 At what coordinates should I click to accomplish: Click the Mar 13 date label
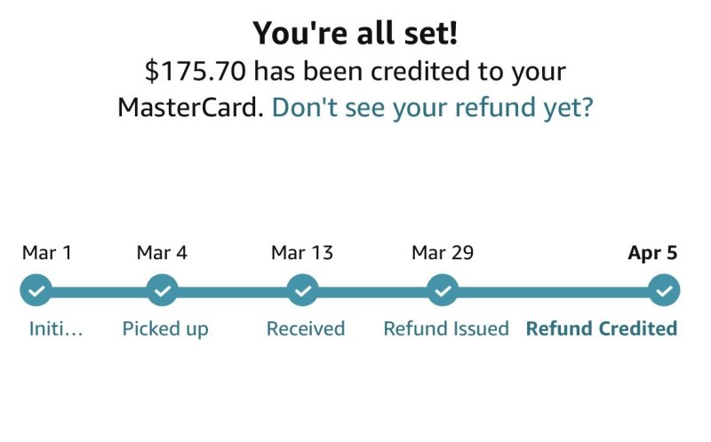[x=302, y=253]
